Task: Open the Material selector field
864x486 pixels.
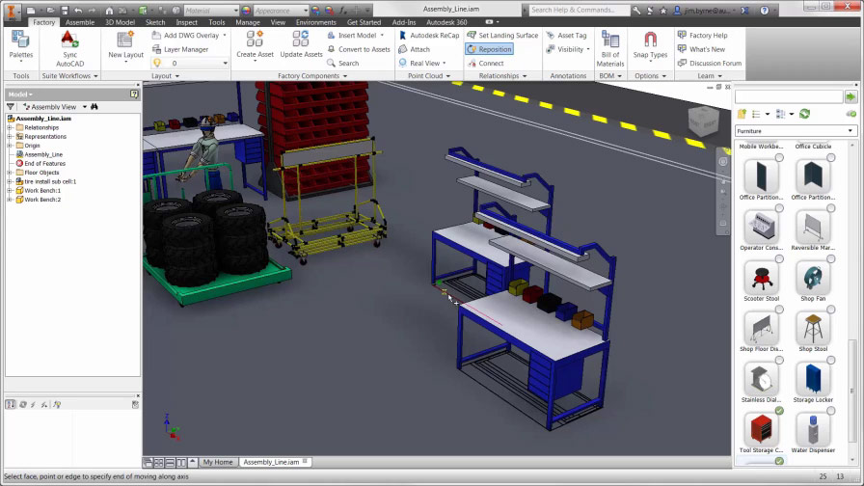Action: (211, 10)
